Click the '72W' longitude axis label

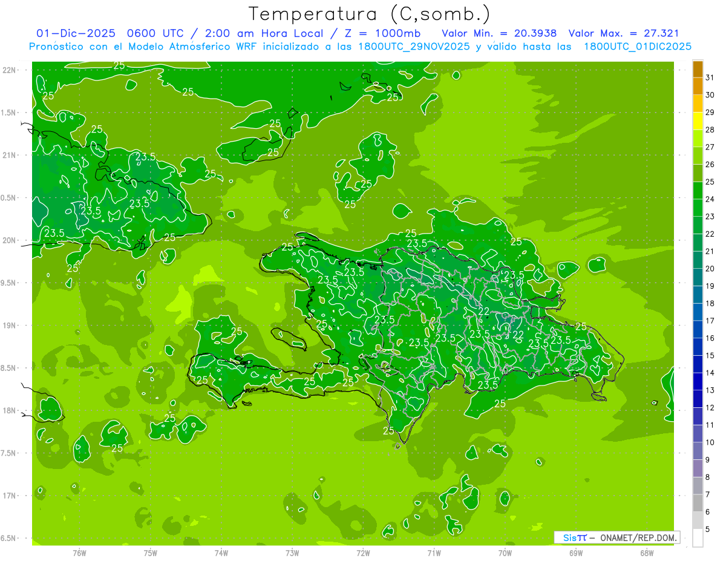click(363, 553)
